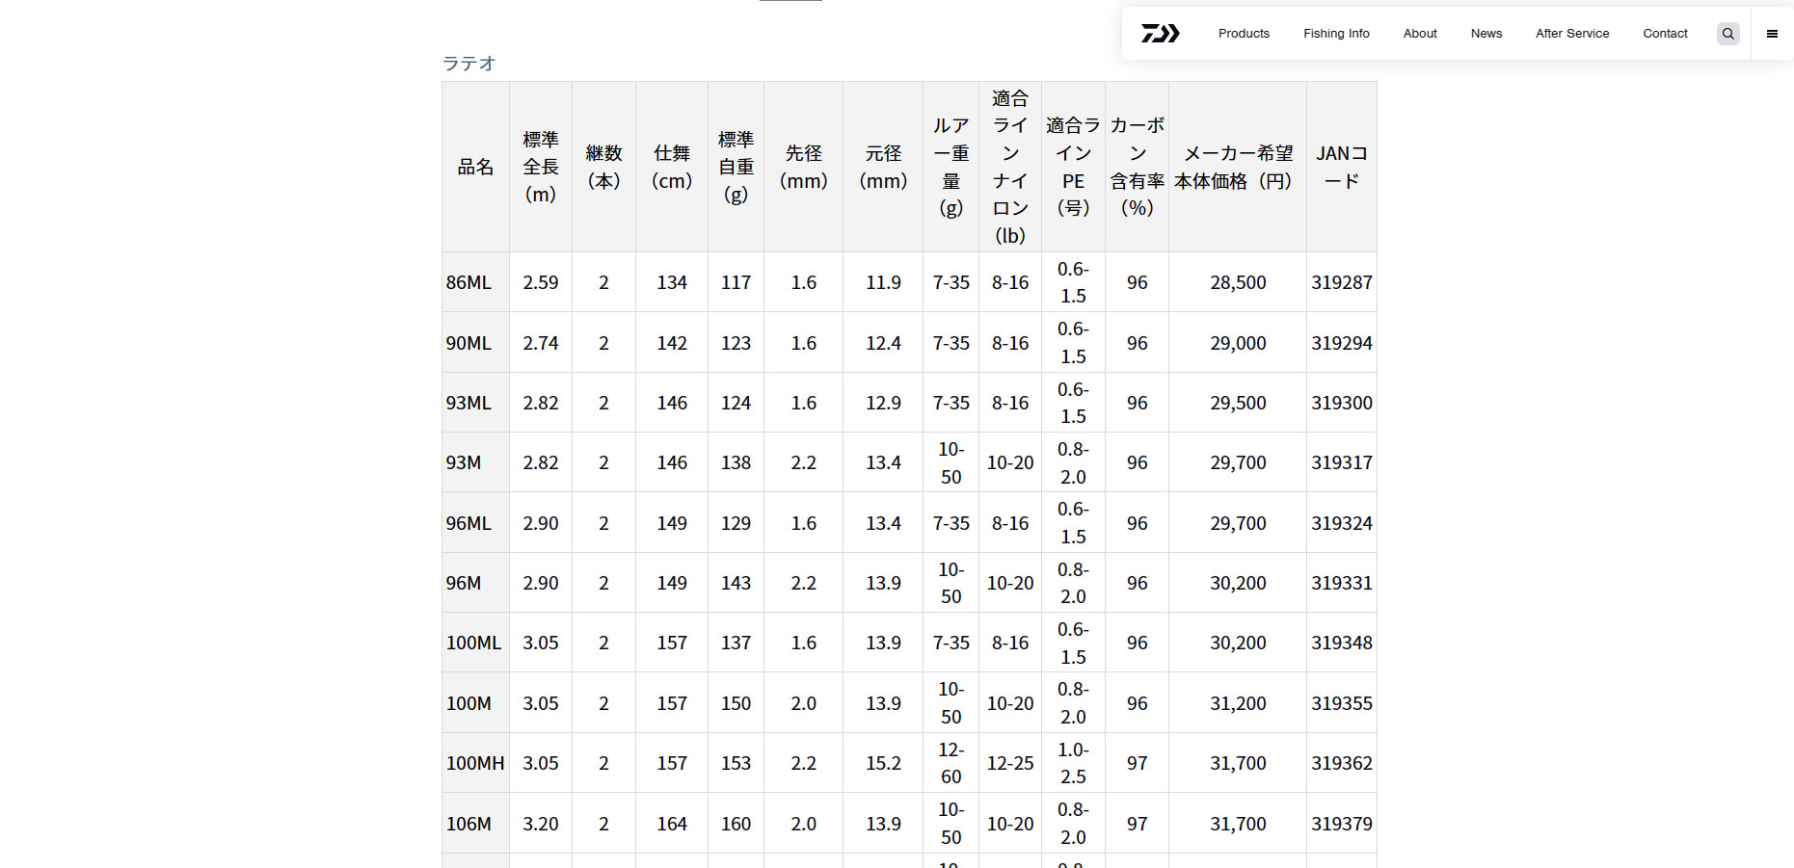Click the 3.20 length value for 106M
Screen dimensions: 1794x868
point(541,824)
